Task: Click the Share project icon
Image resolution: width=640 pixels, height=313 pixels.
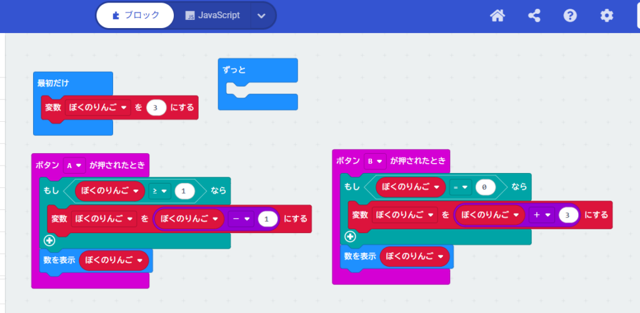Action: [534, 16]
